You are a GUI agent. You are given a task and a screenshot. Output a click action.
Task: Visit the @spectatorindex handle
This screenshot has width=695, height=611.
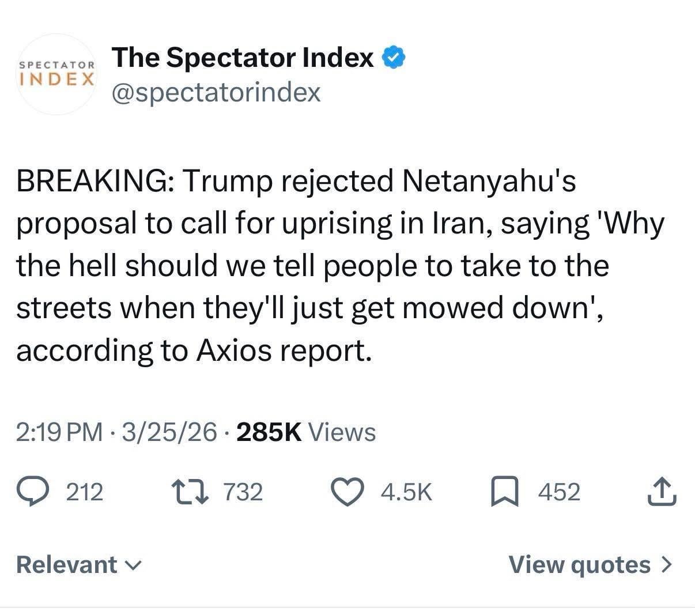(216, 92)
